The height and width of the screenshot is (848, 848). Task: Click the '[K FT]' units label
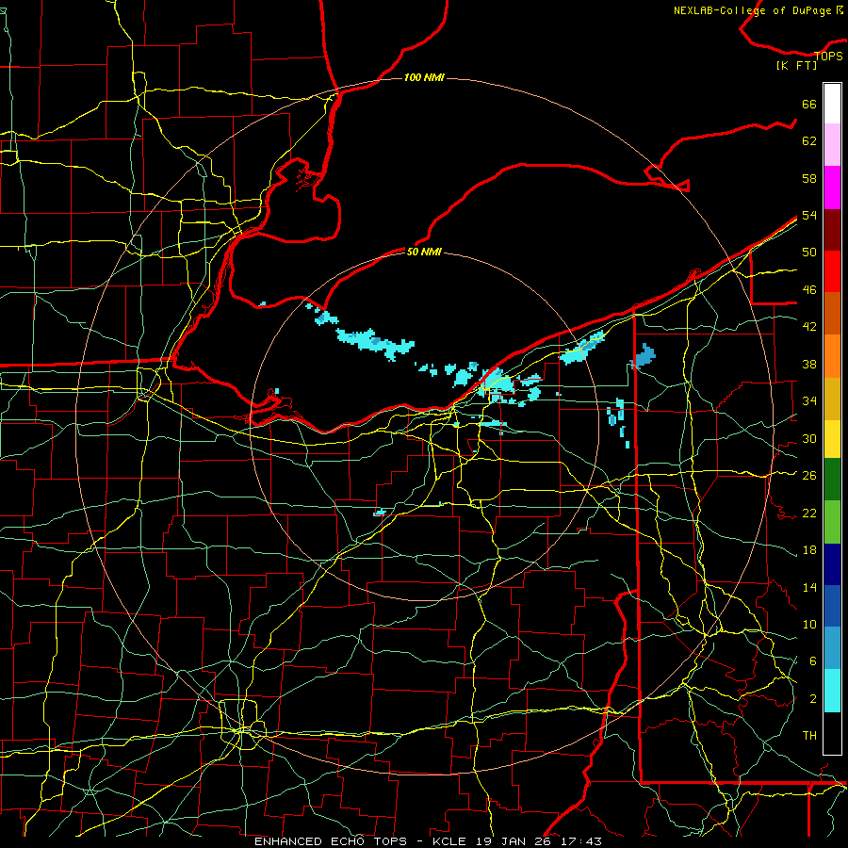click(x=796, y=65)
